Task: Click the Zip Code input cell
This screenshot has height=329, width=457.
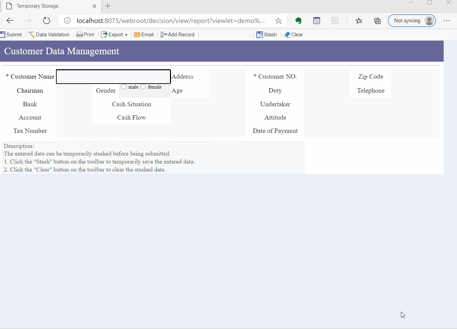Action: point(415,77)
